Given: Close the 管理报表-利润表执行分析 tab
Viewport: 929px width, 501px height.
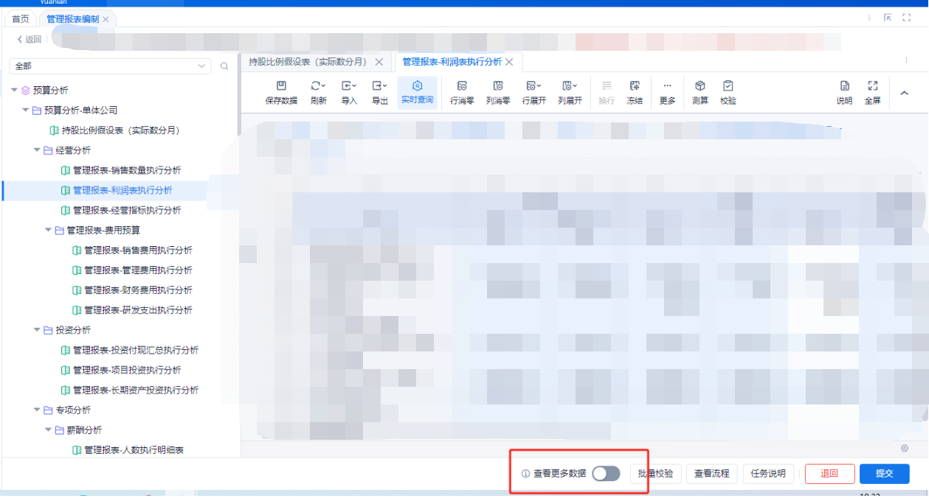Looking at the screenshot, I should click(509, 62).
